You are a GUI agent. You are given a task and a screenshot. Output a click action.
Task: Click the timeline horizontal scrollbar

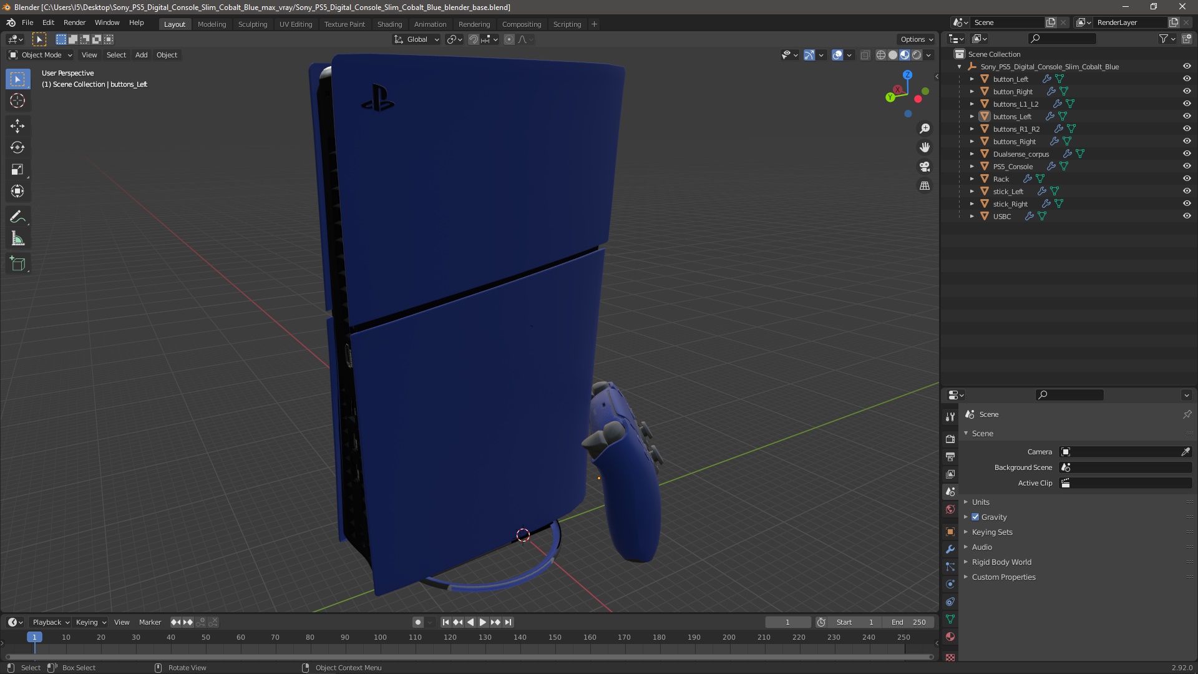469,657
